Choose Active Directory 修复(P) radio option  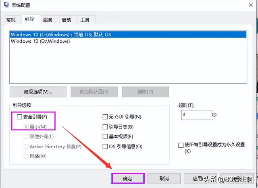coord(26,147)
